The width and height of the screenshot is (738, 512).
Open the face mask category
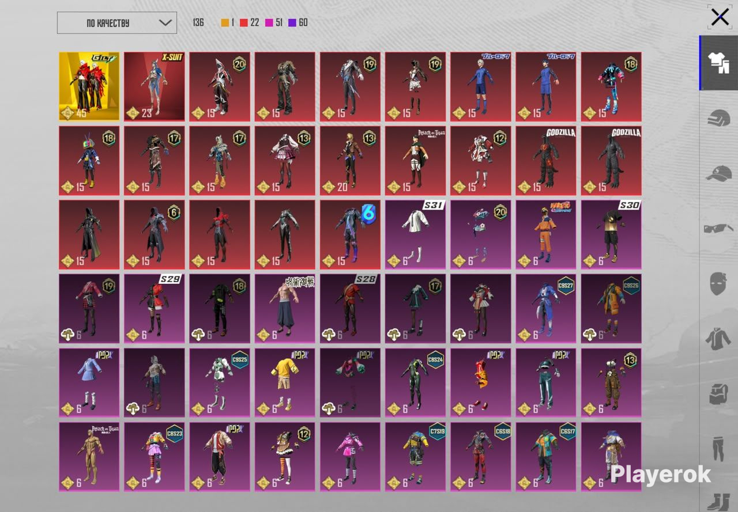[718, 283]
